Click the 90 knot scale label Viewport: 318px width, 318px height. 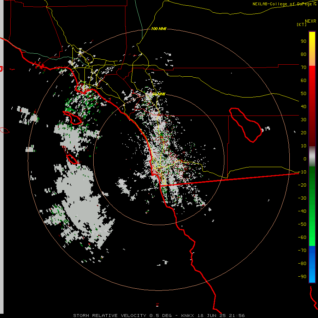tap(304, 41)
